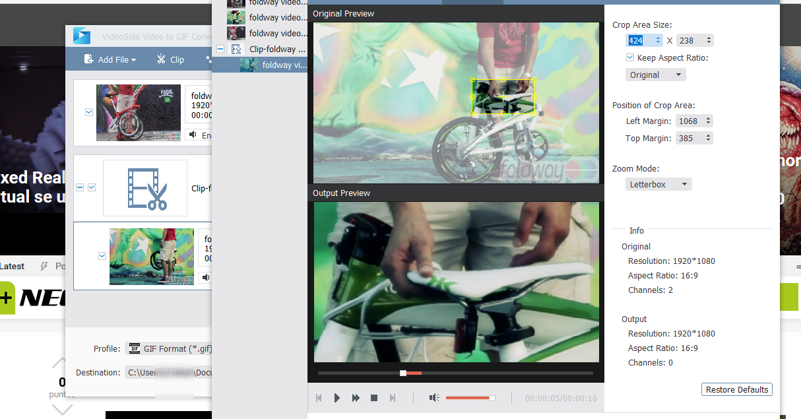Viewport: 801px width, 419px height.
Task: Click audio speaker icon of first video
Action: tap(193, 135)
